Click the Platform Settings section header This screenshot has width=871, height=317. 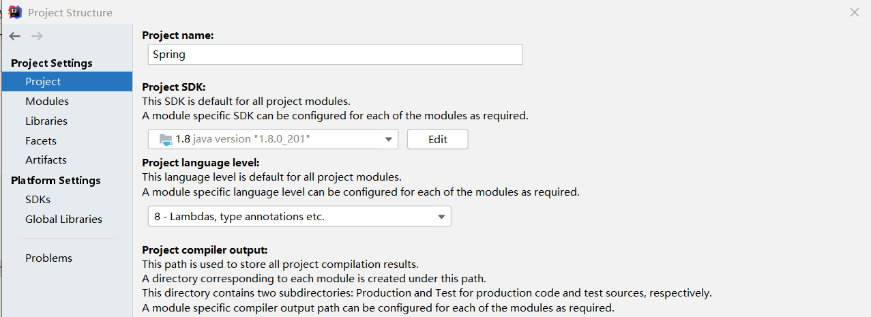pyautogui.click(x=56, y=181)
